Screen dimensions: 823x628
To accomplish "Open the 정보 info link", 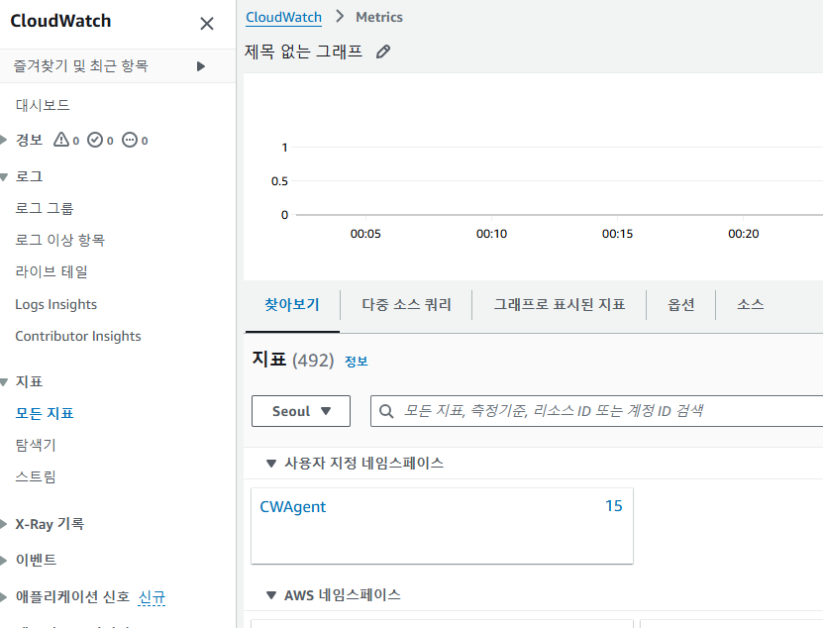I will click(x=356, y=362).
